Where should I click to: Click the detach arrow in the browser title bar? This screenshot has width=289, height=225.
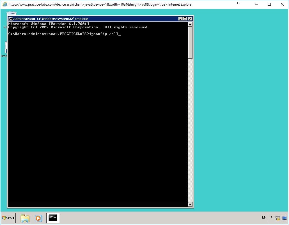tap(238, 3)
